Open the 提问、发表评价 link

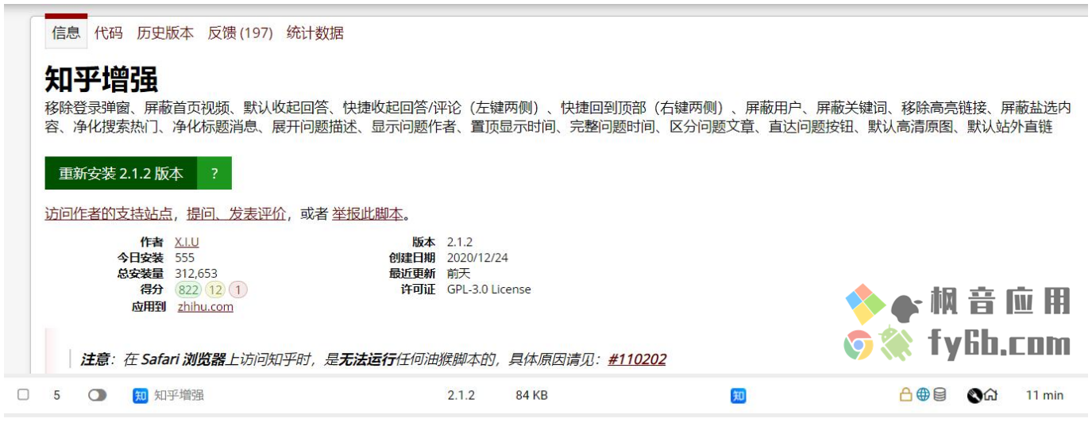click(237, 213)
